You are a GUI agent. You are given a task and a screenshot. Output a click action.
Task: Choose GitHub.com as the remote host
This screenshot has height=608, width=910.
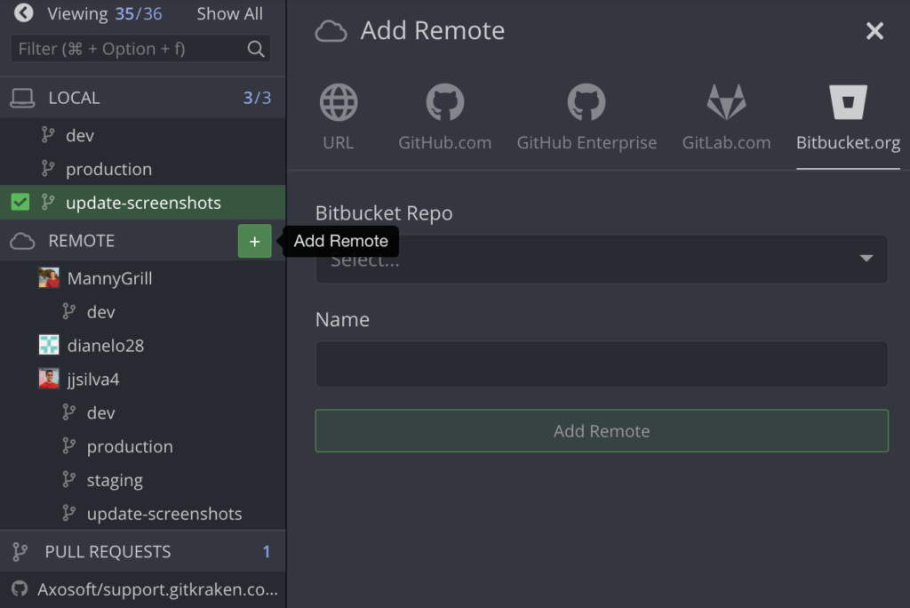coord(444,114)
